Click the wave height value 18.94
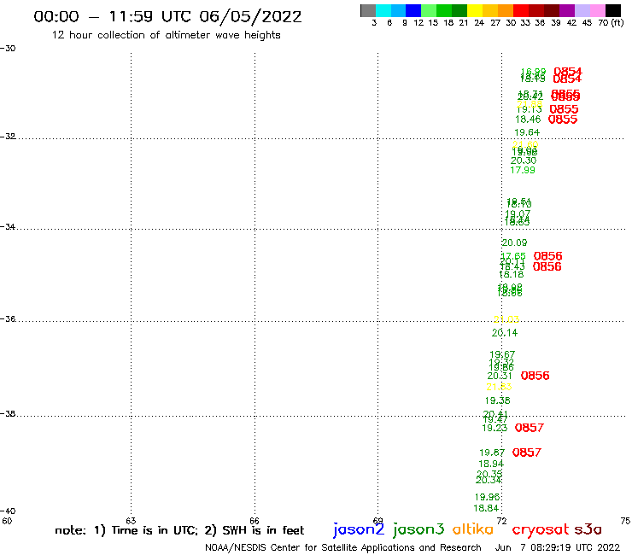Viewport: 632px width, 555px height. click(x=491, y=464)
